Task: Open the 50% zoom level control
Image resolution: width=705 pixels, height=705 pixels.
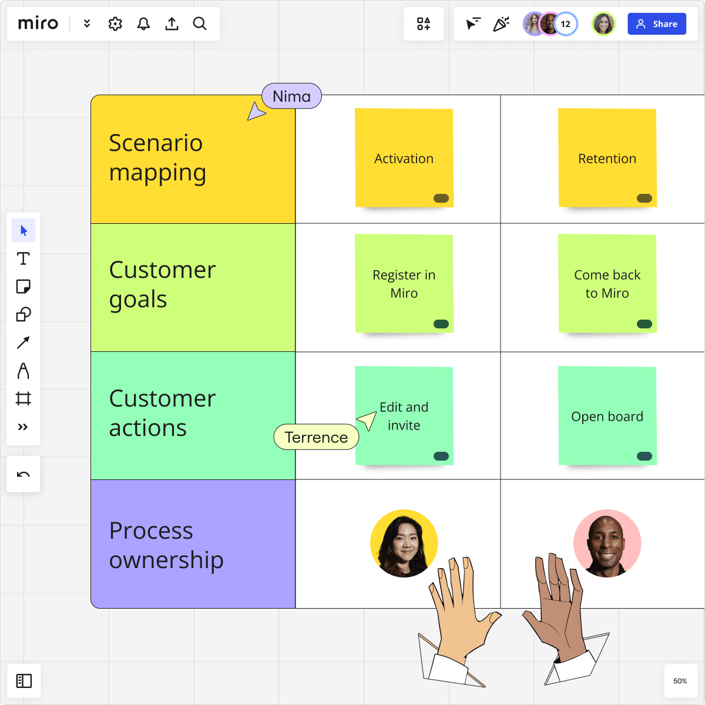Action: coord(680,680)
